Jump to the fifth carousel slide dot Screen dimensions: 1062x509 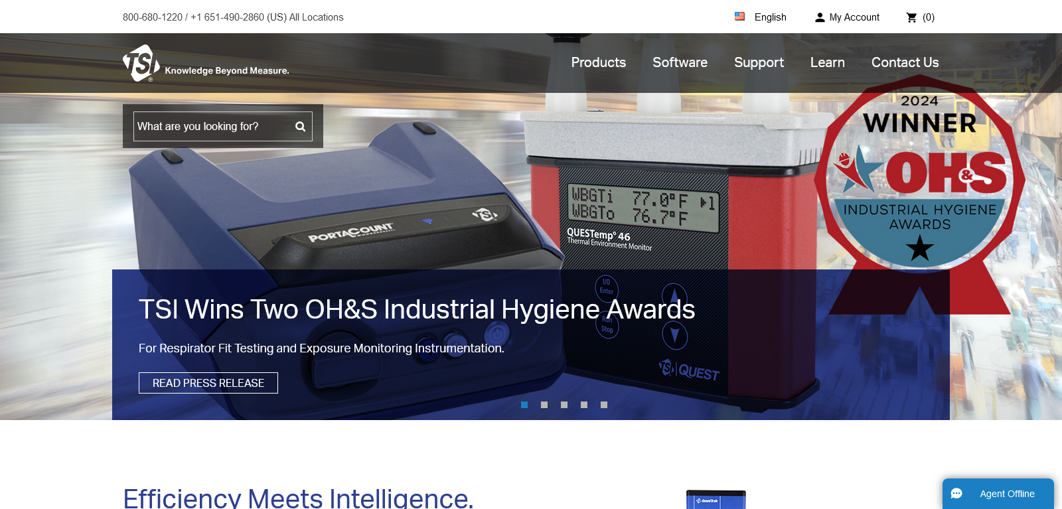tap(604, 405)
